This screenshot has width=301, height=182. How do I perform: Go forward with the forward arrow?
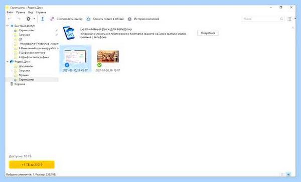point(19,19)
